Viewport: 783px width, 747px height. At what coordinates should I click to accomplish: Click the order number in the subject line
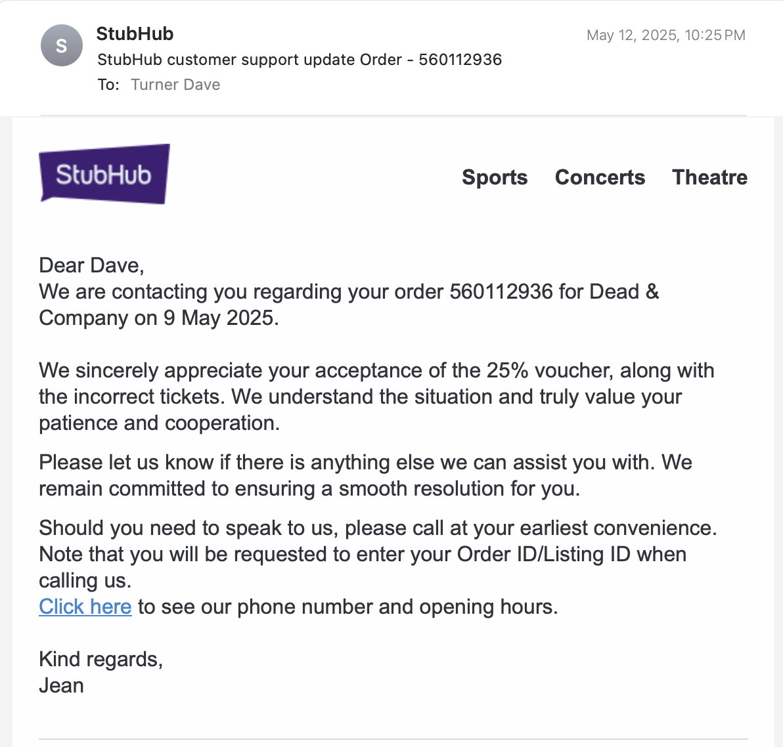coord(460,59)
